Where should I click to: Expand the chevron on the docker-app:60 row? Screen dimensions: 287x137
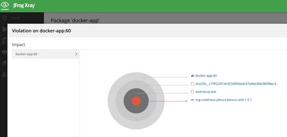point(76,54)
